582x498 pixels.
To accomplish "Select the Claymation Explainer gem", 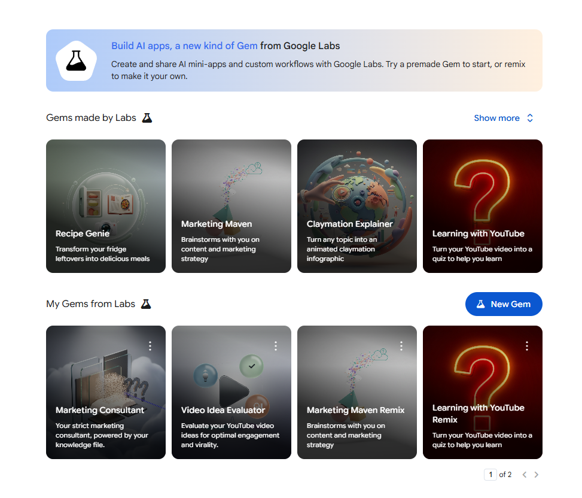I will (x=357, y=206).
